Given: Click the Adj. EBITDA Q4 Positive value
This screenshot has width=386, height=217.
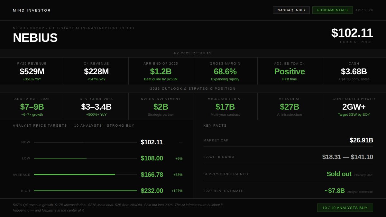Looking at the screenshot, I should pyautogui.click(x=289, y=71).
